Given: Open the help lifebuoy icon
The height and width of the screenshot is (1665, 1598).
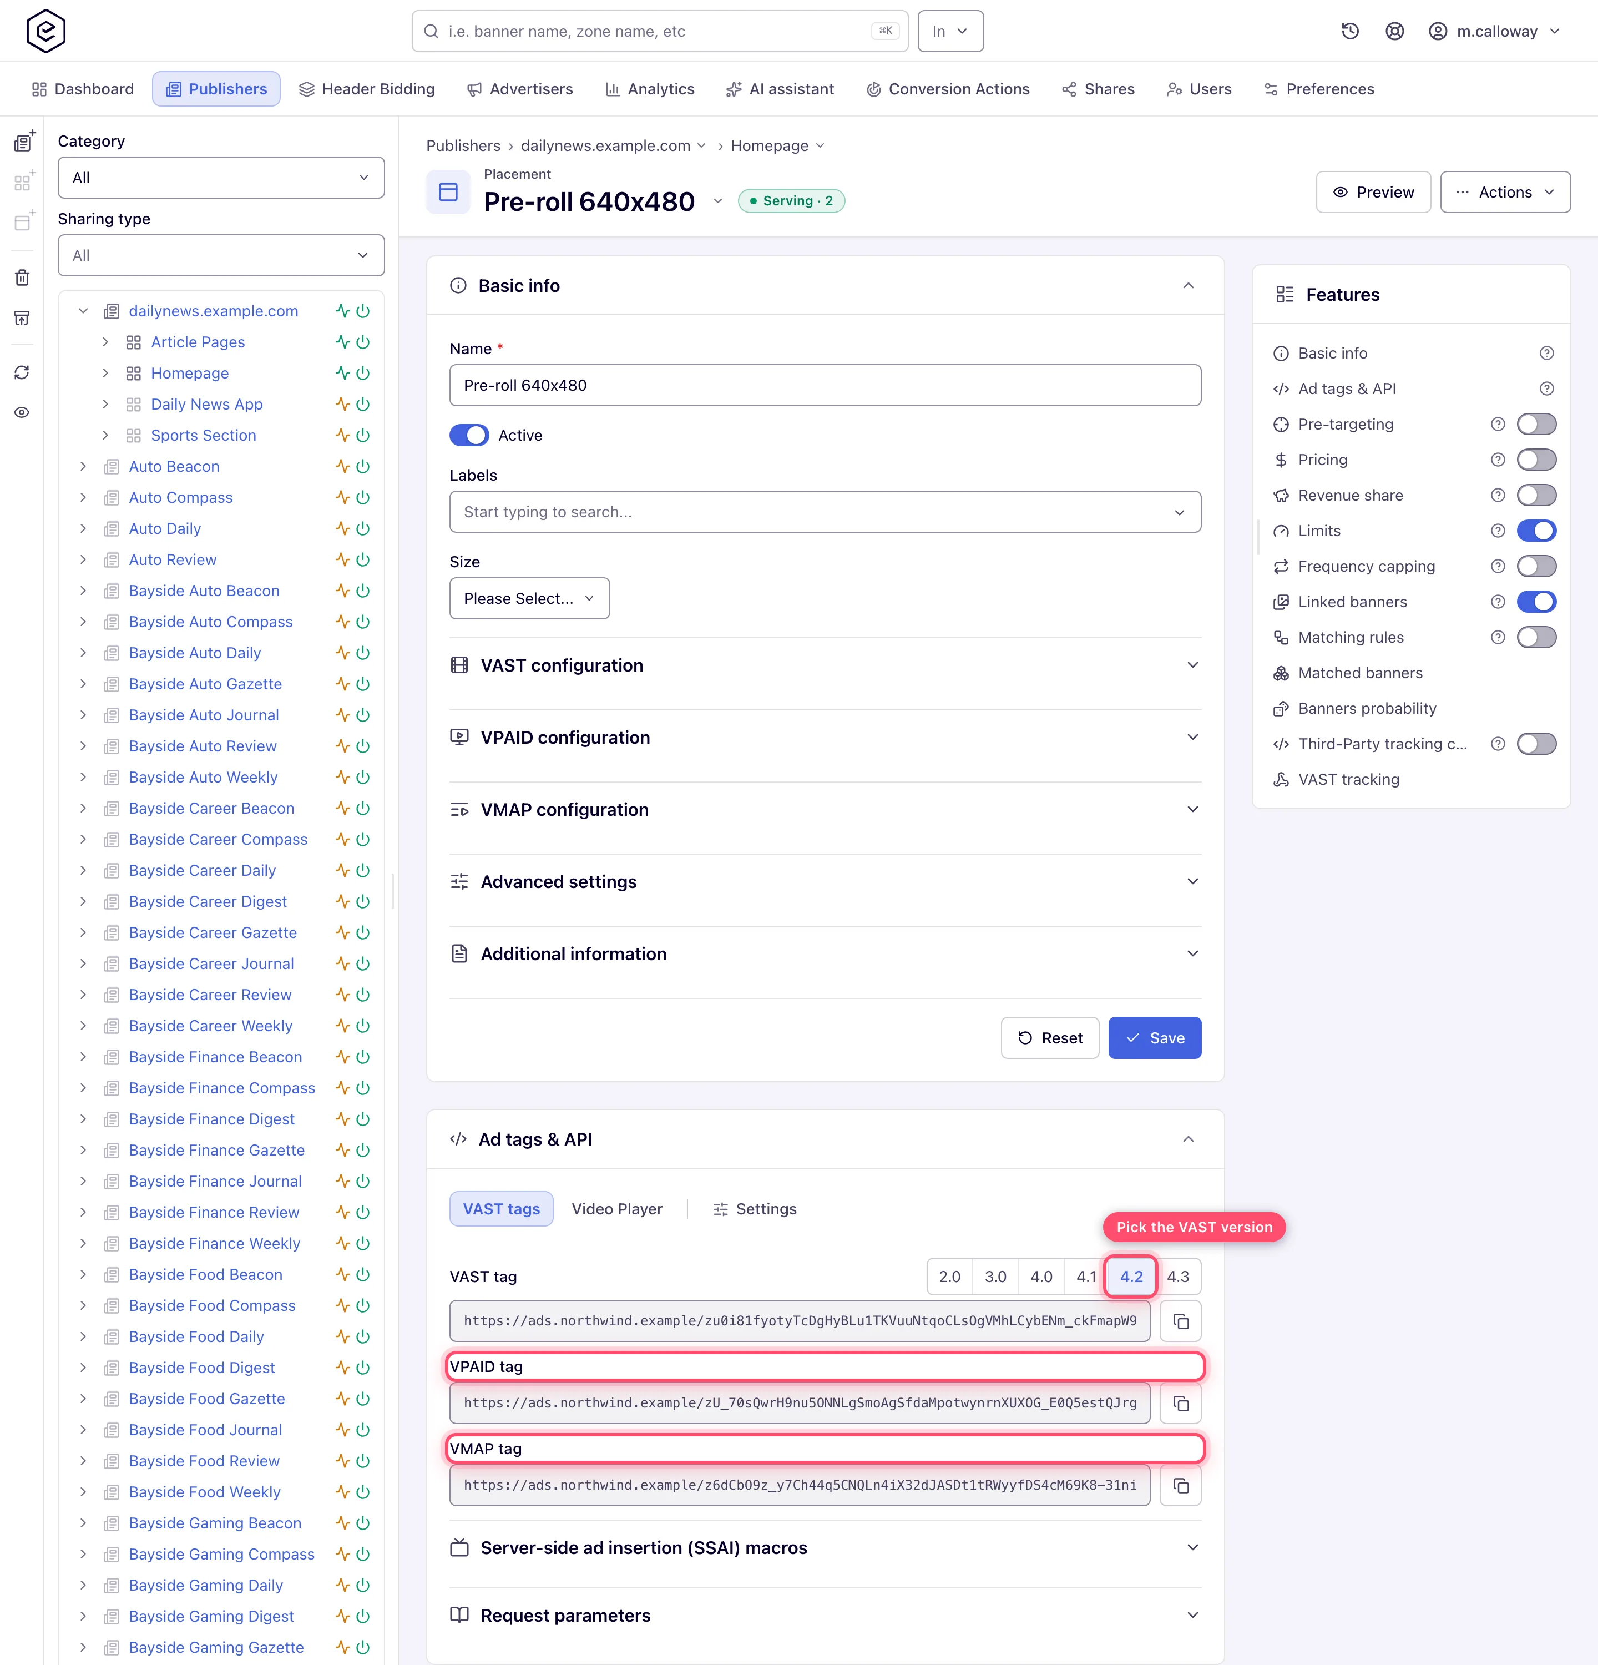Looking at the screenshot, I should 1394,32.
